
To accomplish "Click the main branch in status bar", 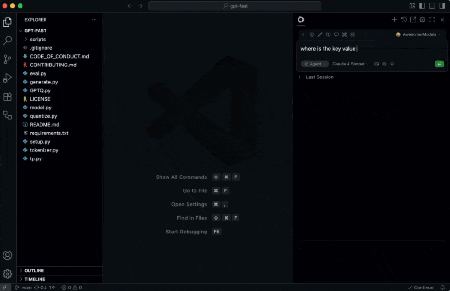I will coord(23,287).
